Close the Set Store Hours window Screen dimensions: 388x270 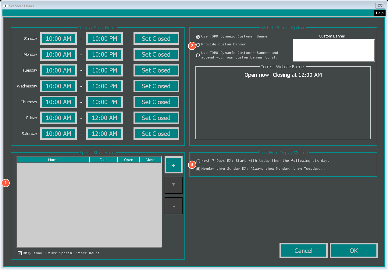tap(380, 5)
